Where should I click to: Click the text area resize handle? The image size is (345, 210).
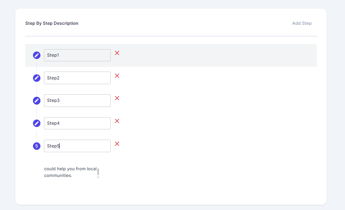coord(98,177)
